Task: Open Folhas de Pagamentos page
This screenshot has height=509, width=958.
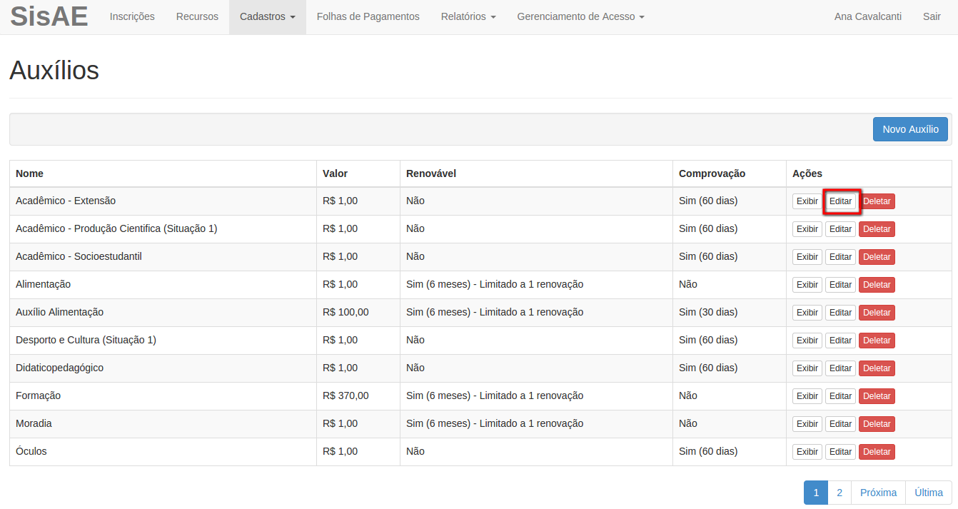Action: pos(368,16)
